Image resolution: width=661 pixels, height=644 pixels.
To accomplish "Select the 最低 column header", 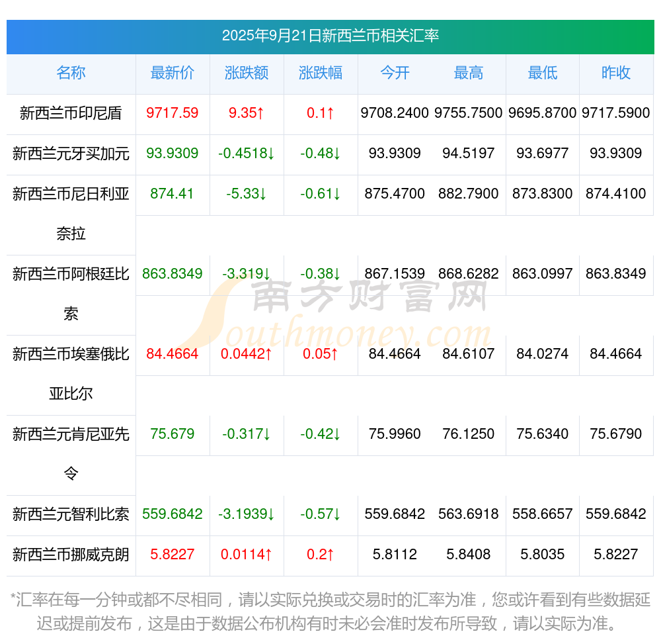I will tap(543, 73).
